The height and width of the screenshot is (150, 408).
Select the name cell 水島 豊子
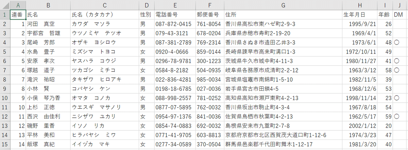[48, 52]
